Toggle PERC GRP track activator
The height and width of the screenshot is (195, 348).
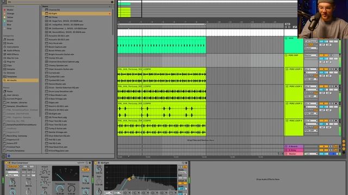coord(324,55)
